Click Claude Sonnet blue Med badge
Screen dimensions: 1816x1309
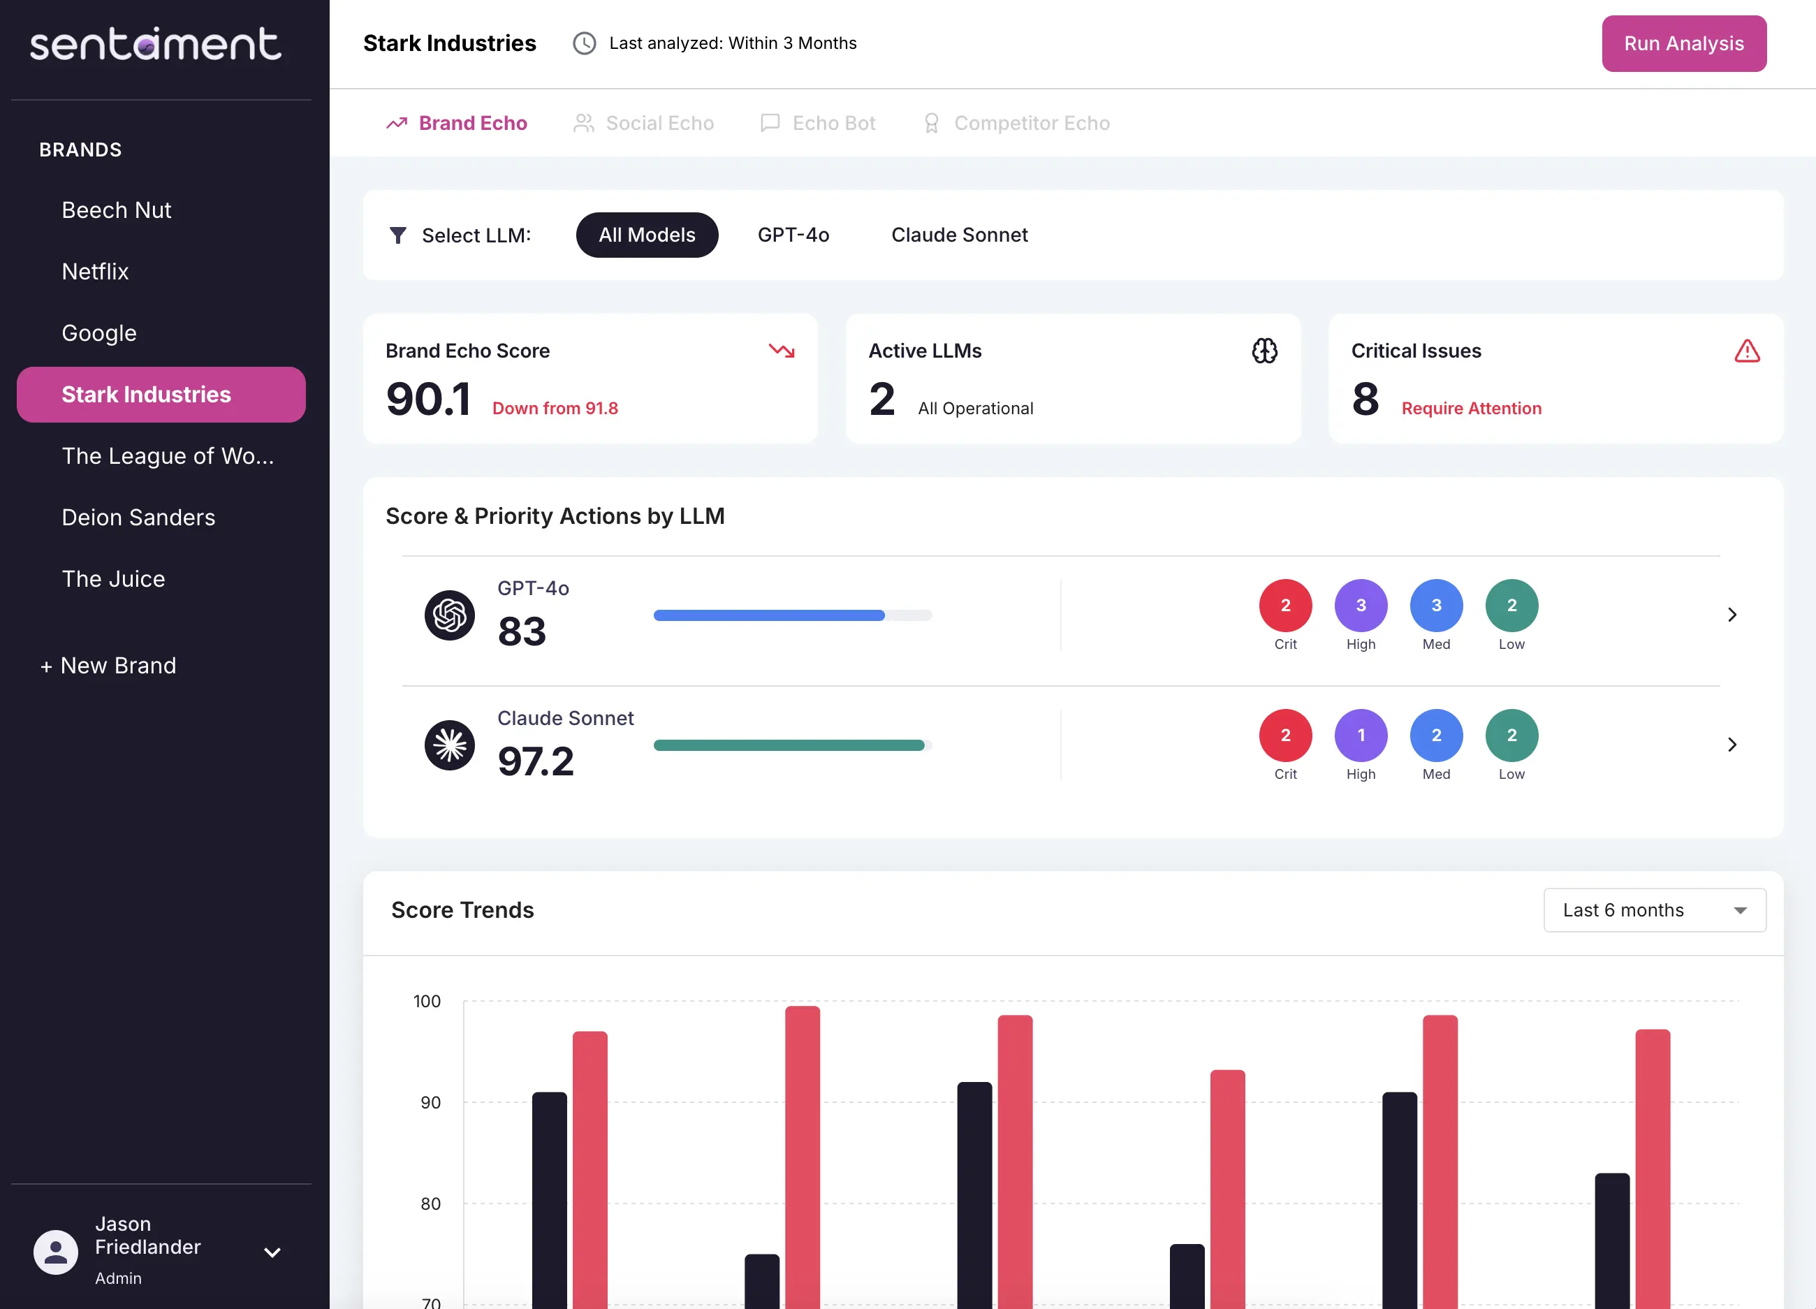point(1435,735)
